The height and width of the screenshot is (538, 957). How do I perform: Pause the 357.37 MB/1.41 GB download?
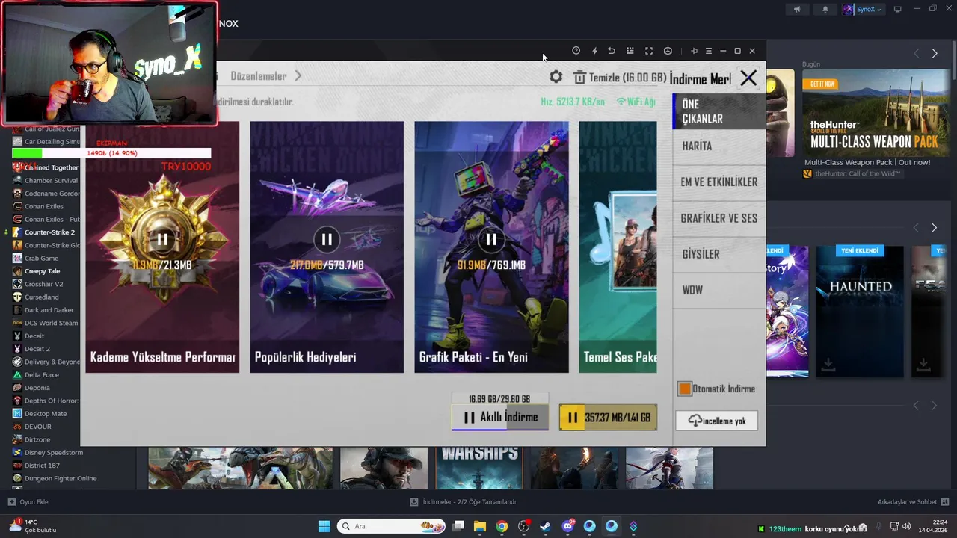pos(608,418)
